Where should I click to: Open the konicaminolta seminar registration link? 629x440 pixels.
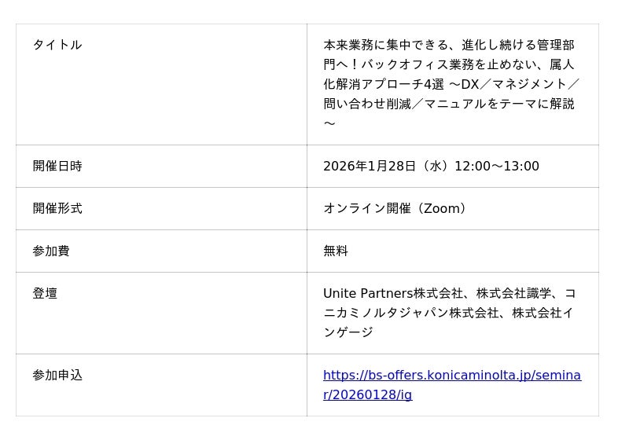point(451,376)
